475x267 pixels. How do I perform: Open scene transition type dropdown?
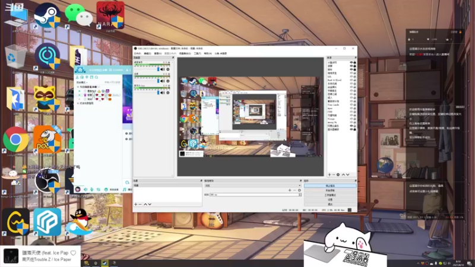(x=253, y=186)
